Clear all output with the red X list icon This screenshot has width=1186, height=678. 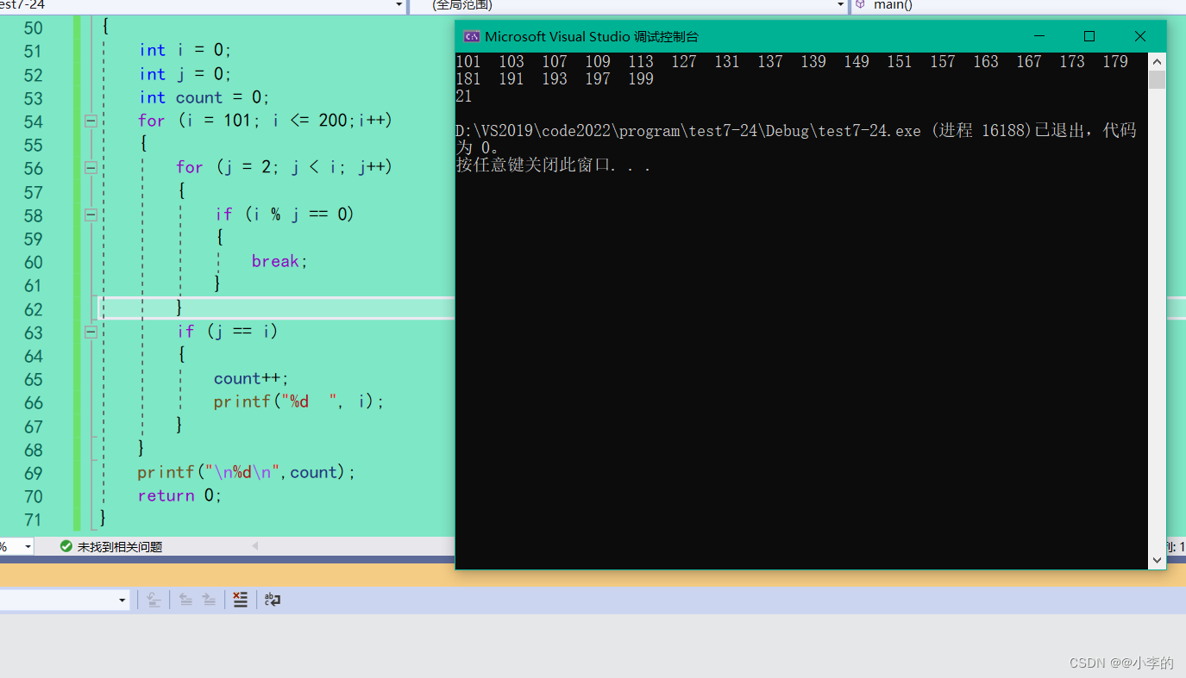pos(241,600)
